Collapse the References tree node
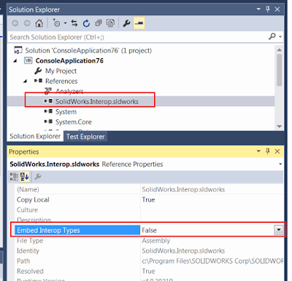Screen dimensions: 292x281 pyautogui.click(x=25, y=81)
